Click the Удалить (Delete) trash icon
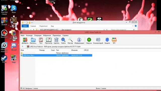 [56, 41]
